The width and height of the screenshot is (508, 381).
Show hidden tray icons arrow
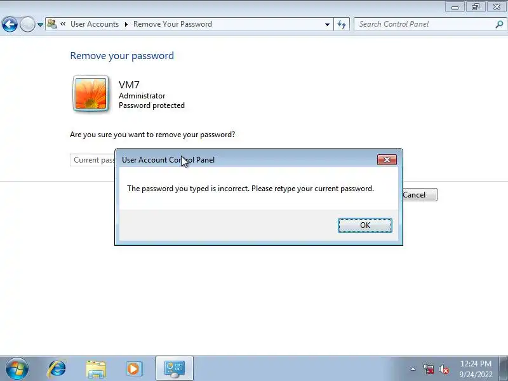(413, 369)
